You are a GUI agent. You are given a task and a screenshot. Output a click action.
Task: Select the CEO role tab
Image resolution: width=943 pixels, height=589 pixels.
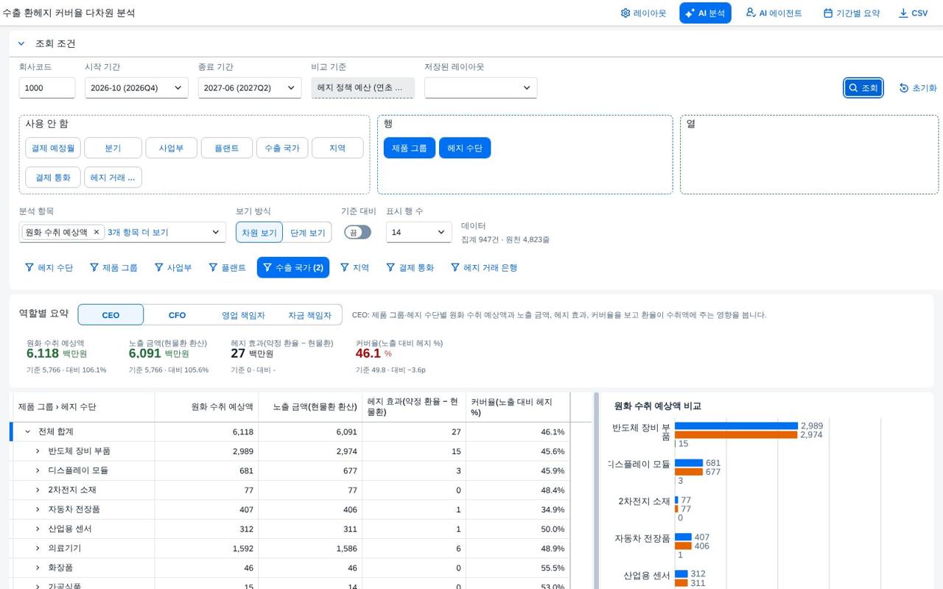pyautogui.click(x=111, y=315)
